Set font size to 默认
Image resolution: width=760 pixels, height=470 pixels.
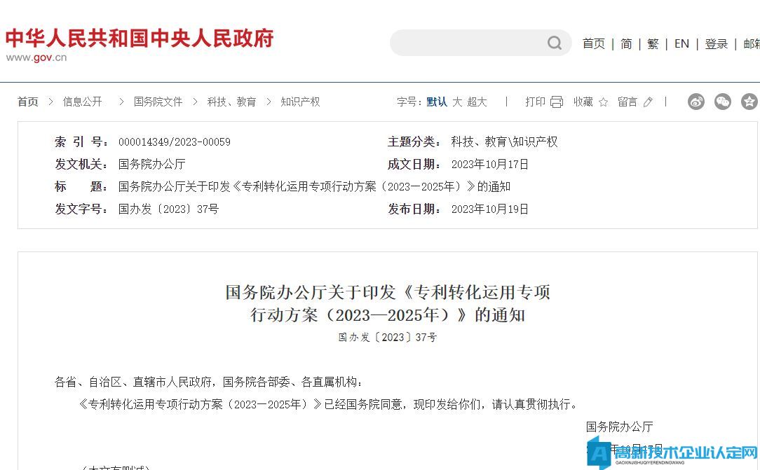tap(437, 102)
